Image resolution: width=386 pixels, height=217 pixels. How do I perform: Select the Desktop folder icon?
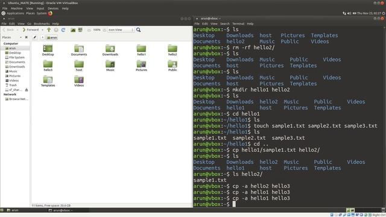(x=48, y=50)
